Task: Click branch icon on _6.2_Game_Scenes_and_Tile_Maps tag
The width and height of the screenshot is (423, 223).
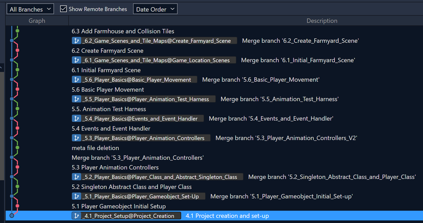Action: click(x=77, y=41)
